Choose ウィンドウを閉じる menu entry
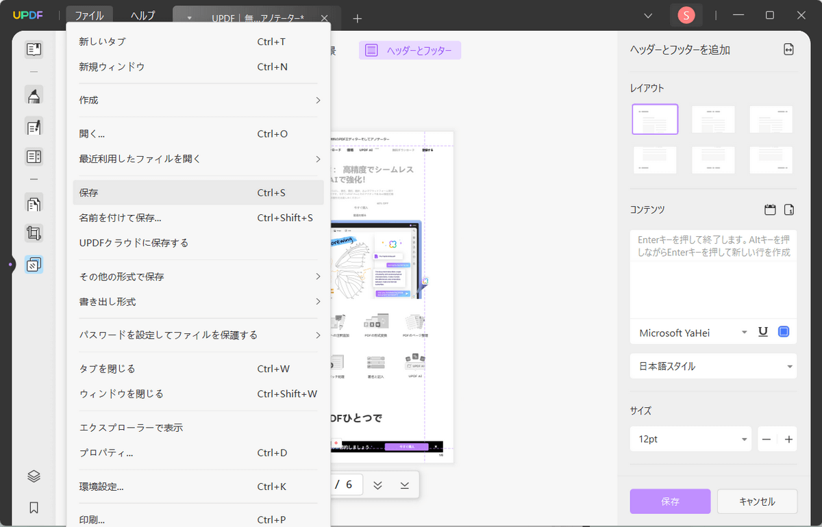This screenshot has width=822, height=527. pos(198,394)
